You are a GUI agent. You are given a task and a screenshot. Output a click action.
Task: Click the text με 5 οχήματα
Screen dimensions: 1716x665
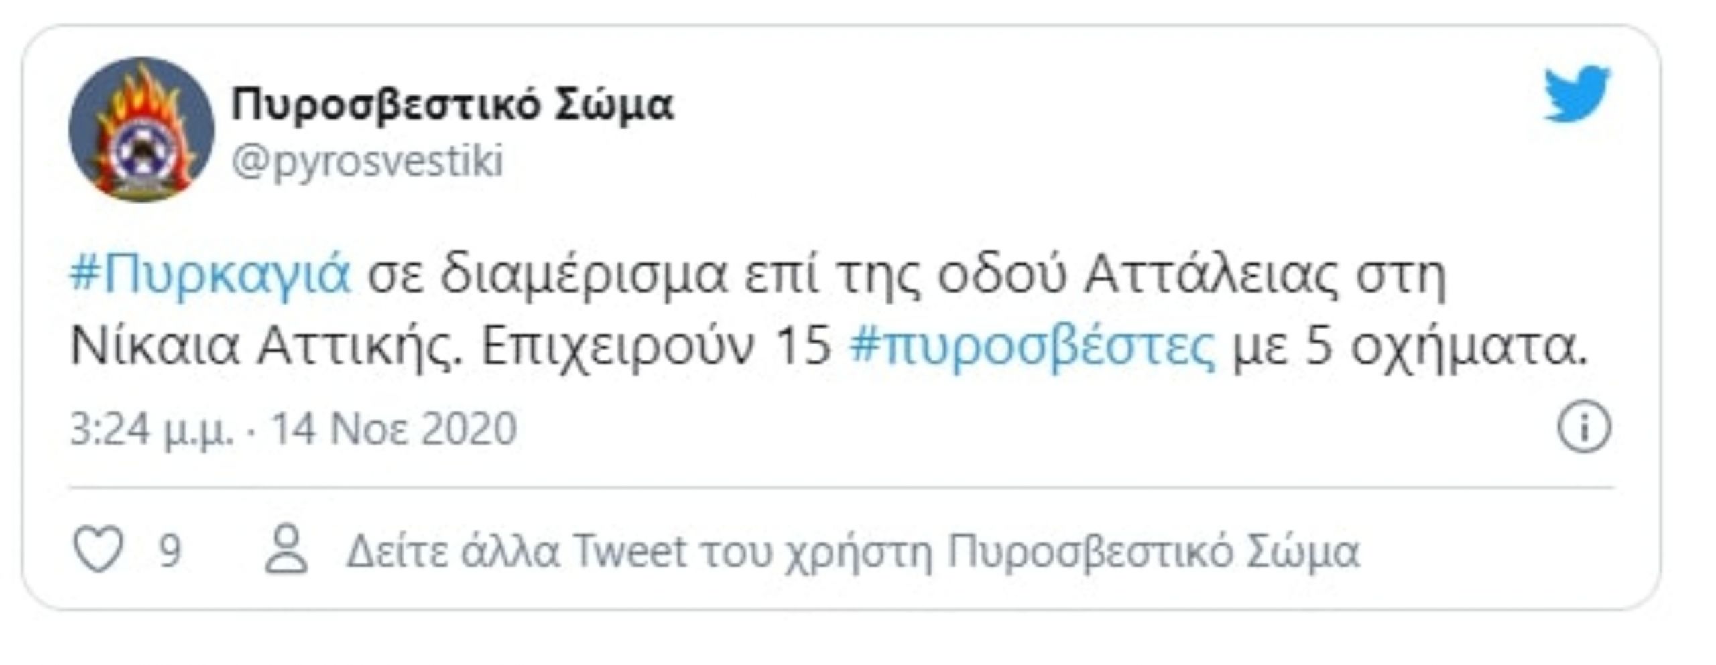[1411, 349]
